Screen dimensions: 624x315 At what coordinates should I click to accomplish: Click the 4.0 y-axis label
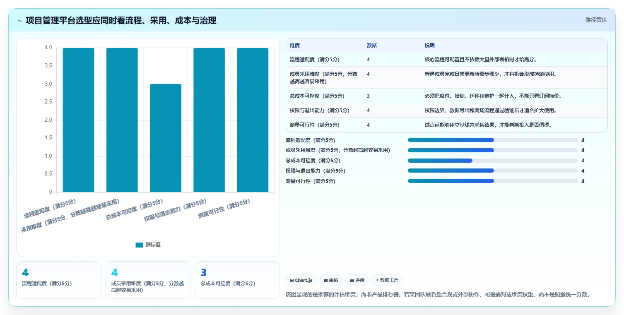[x=48, y=48]
